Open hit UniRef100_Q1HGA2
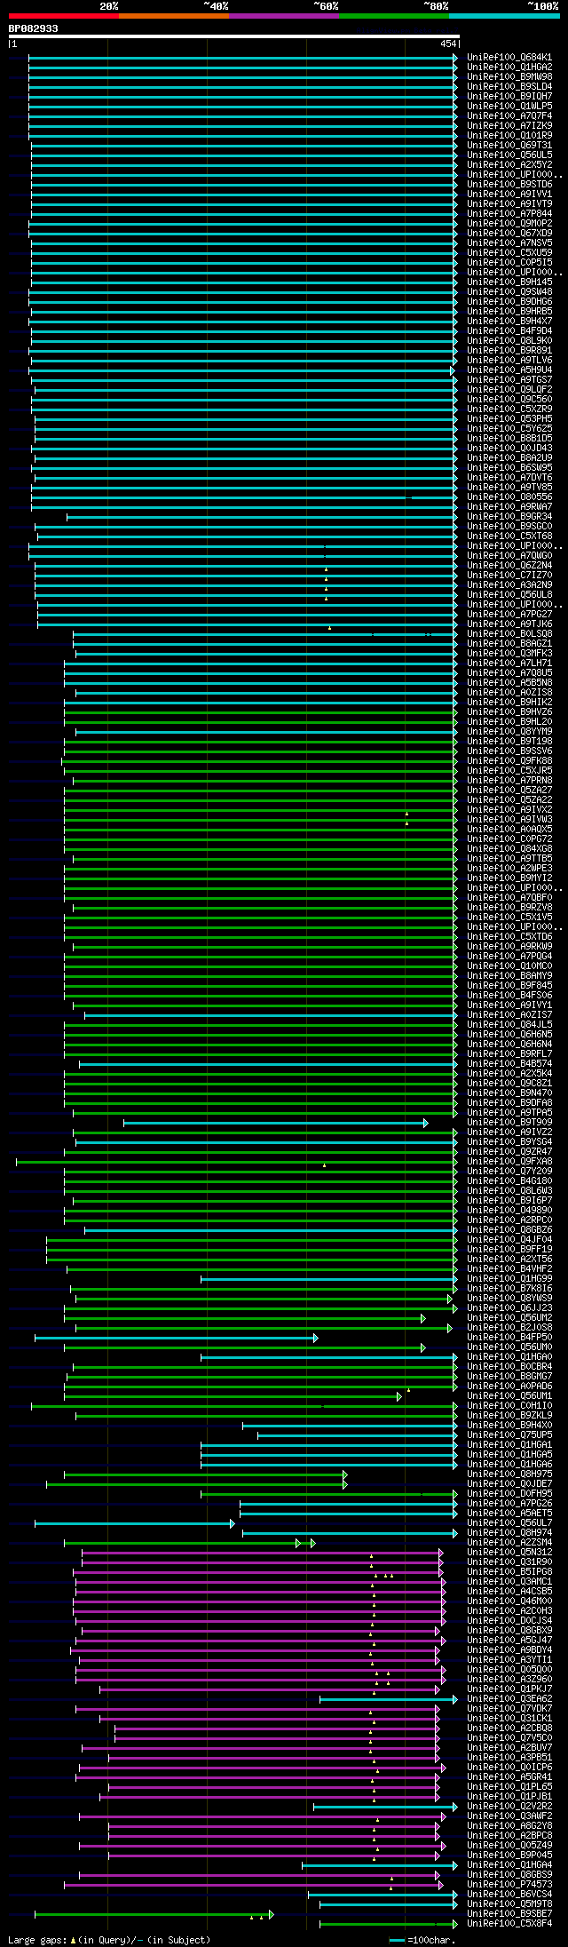This screenshot has width=568, height=1947. coord(509,68)
